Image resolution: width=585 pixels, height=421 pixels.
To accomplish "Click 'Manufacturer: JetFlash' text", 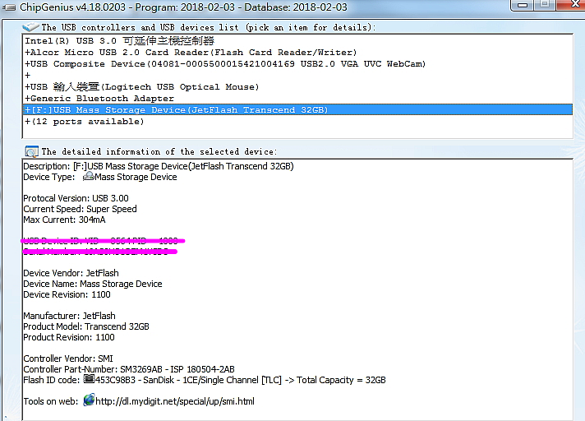I will [69, 316].
